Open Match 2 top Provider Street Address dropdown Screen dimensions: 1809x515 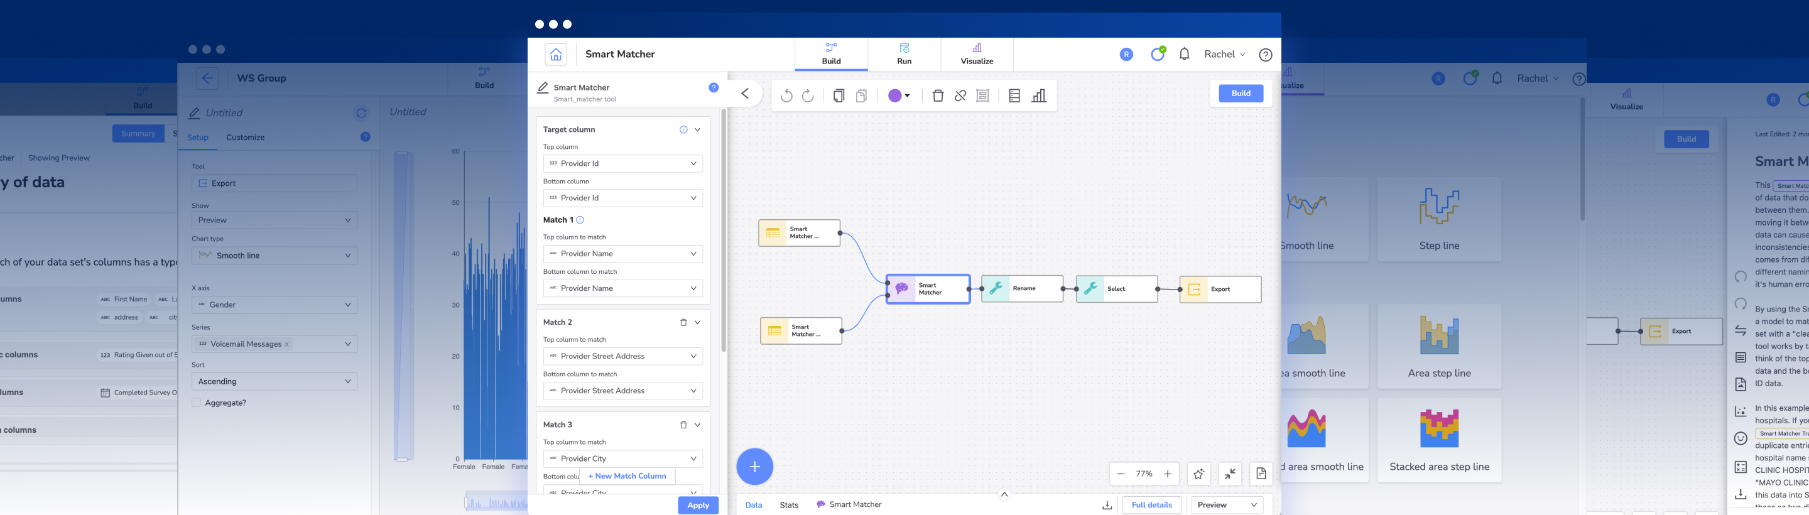click(623, 356)
